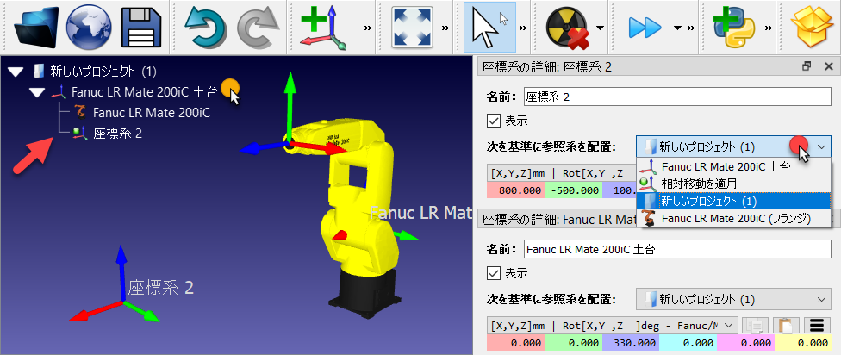The width and height of the screenshot is (841, 355).
Task: Undo last action with blue arrow
Action: coord(207,27)
